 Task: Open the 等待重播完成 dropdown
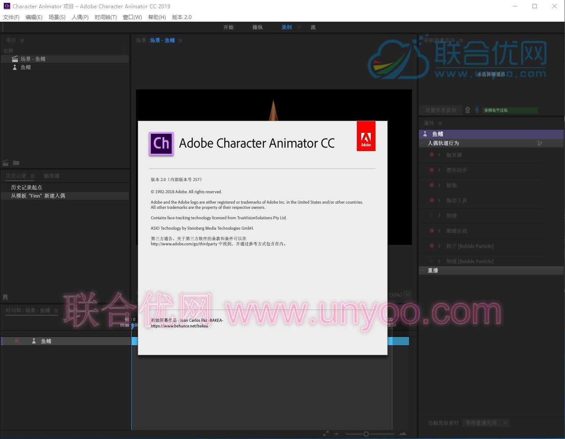tap(485, 423)
